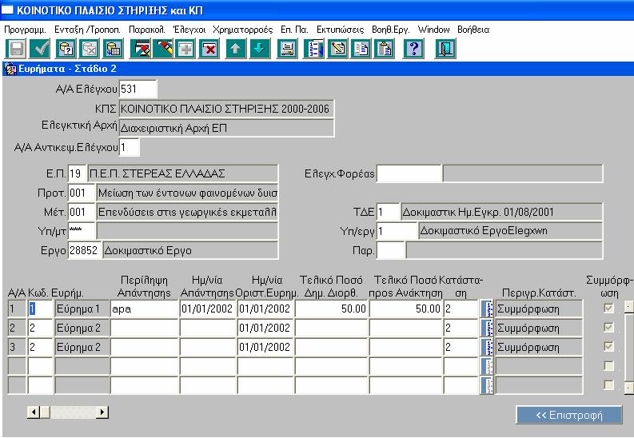Open the Window menu
The image size is (634, 438).
pyautogui.click(x=433, y=30)
